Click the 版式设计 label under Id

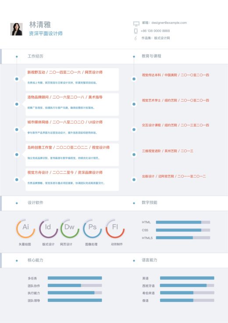tap(48, 244)
